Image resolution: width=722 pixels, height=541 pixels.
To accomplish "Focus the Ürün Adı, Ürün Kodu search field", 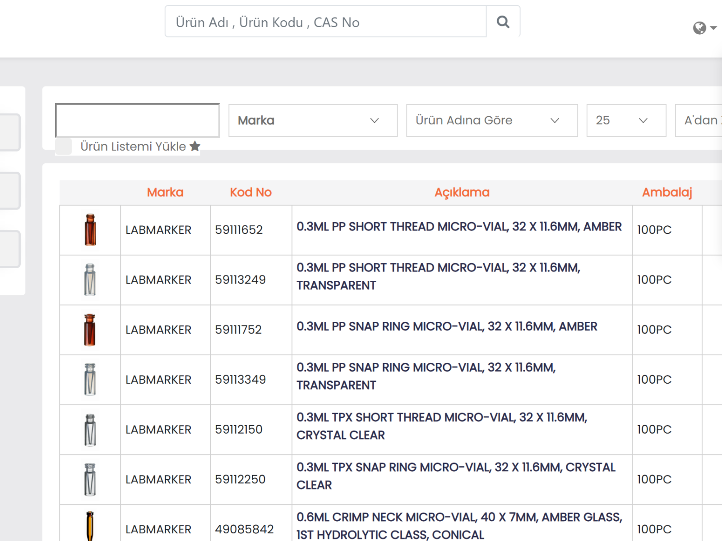I will coord(325,22).
